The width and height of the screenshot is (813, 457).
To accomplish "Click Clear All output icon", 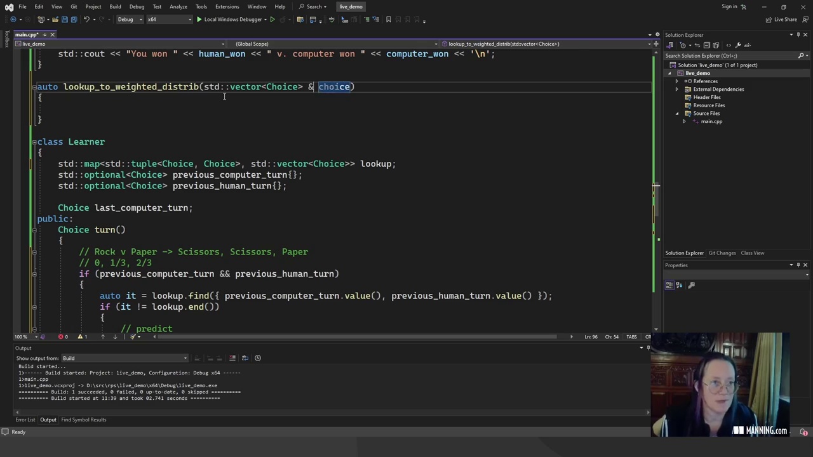I will (x=232, y=358).
